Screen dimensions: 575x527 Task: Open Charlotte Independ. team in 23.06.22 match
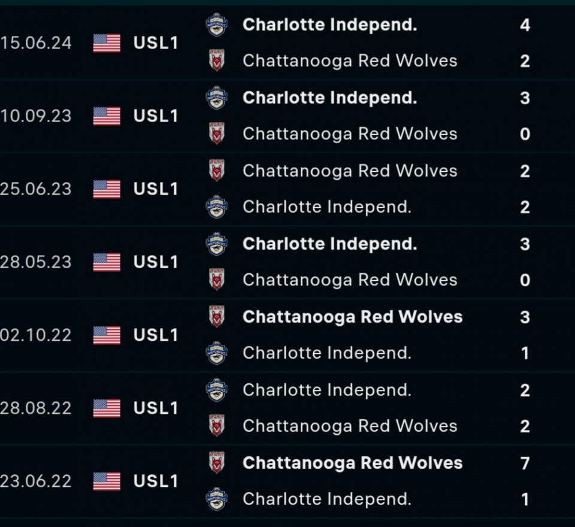pyautogui.click(x=327, y=499)
